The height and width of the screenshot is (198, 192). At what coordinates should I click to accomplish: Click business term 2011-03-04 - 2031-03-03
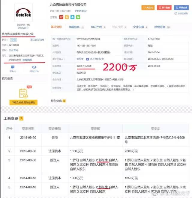(x=160, y=59)
